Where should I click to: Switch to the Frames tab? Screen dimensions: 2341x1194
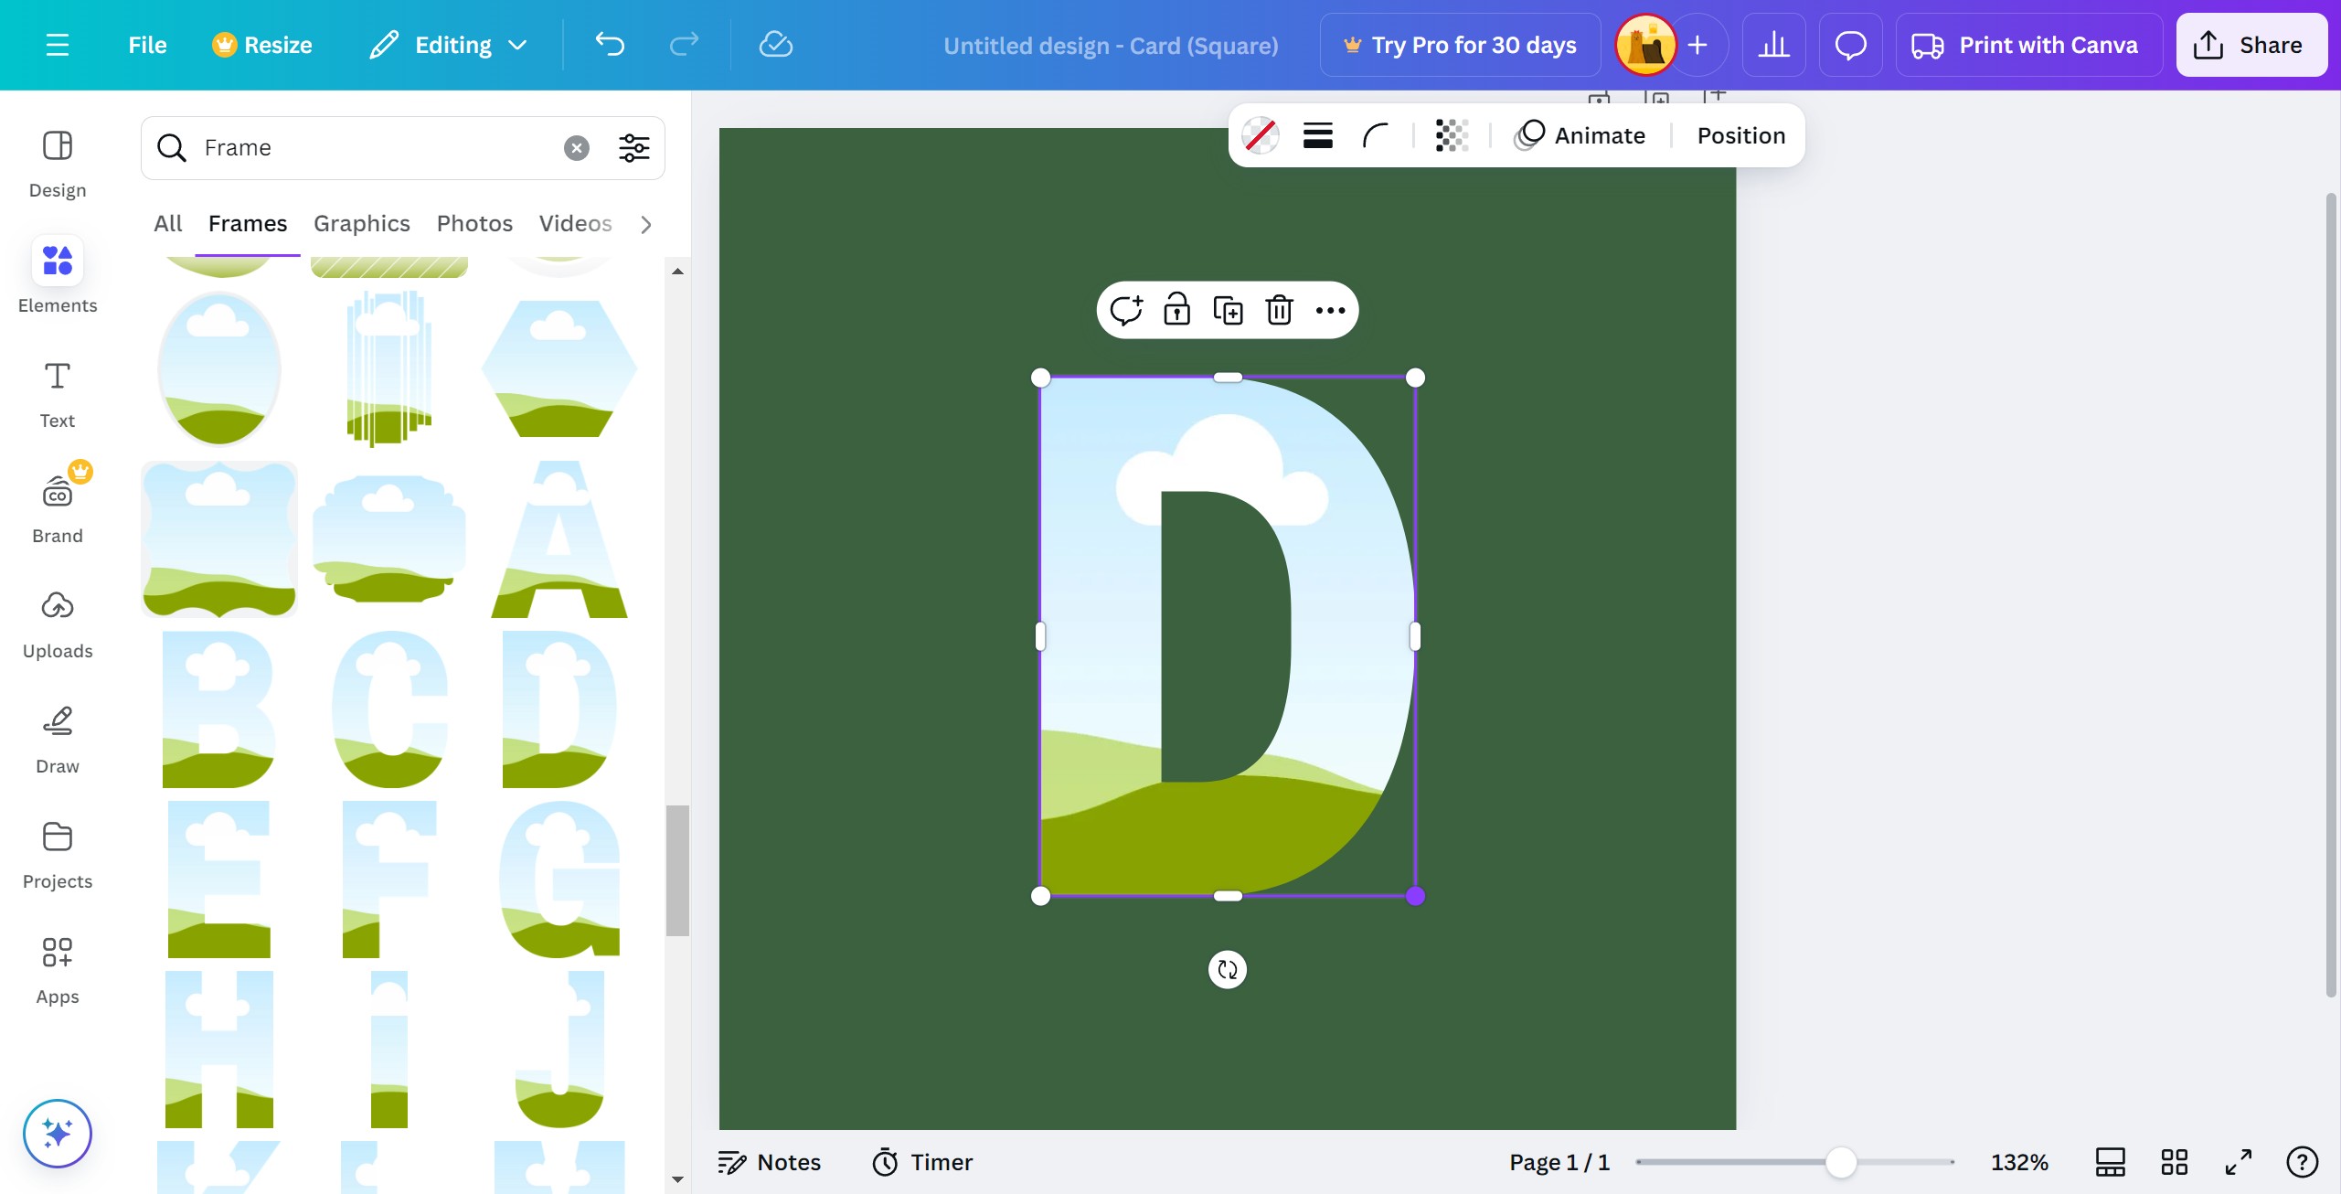tap(248, 223)
